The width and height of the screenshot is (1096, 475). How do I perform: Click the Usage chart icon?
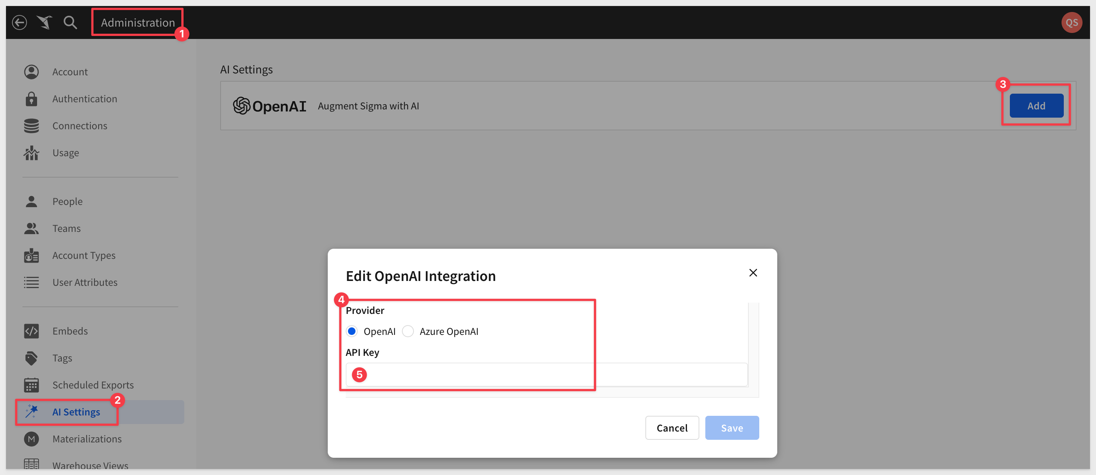pyautogui.click(x=31, y=153)
